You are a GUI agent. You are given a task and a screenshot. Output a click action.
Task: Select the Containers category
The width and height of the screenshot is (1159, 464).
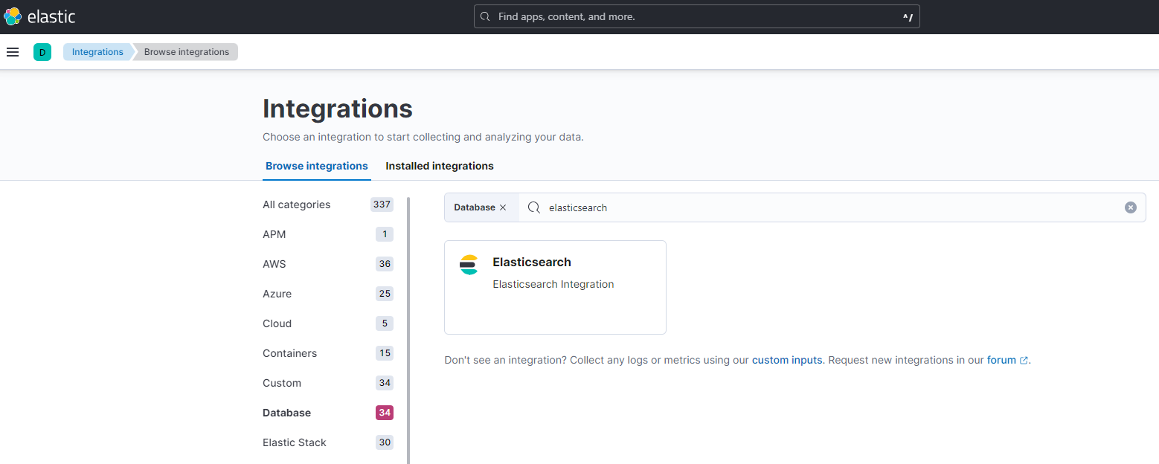pyautogui.click(x=328, y=353)
